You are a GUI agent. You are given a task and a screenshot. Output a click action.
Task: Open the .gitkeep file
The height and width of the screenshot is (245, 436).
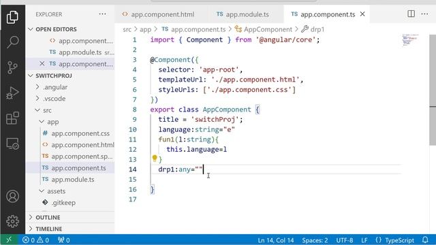pyautogui.click(x=63, y=203)
